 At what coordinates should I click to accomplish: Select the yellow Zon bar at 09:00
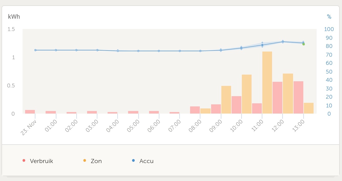(226, 100)
